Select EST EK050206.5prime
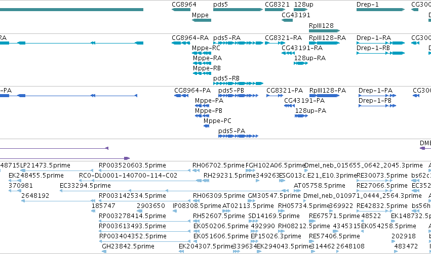Viewport: 431px width, 254px height. [221, 226]
